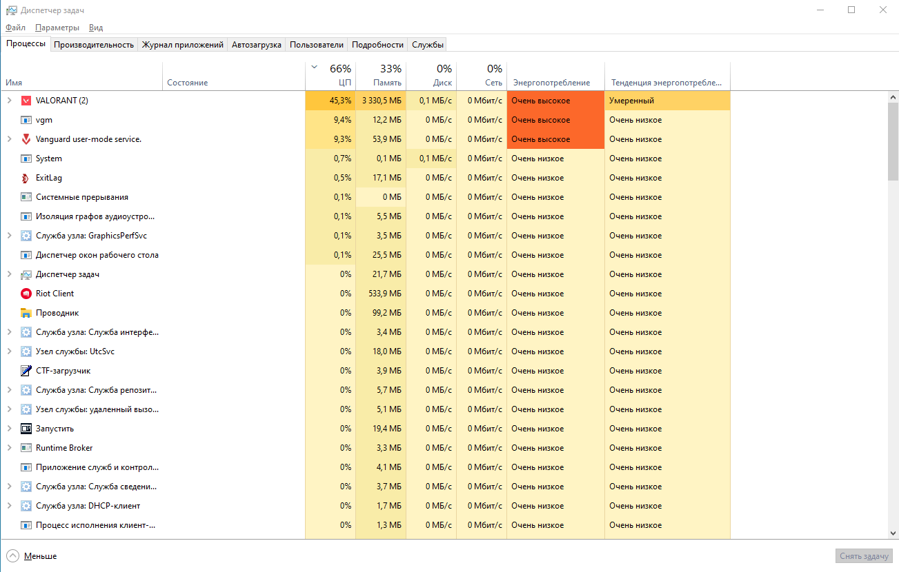Sort by the ЦП column header
899x572 pixels.
point(330,76)
